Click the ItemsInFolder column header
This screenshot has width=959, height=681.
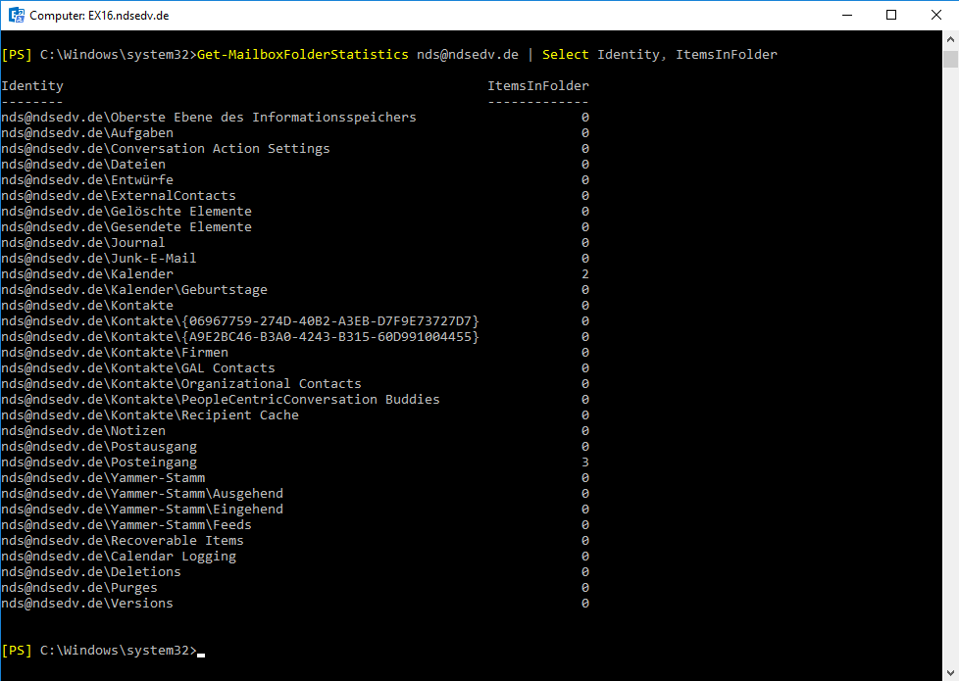point(537,86)
